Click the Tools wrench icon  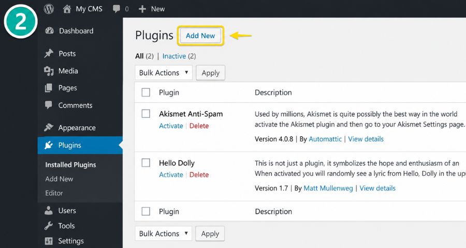pyautogui.click(x=49, y=226)
